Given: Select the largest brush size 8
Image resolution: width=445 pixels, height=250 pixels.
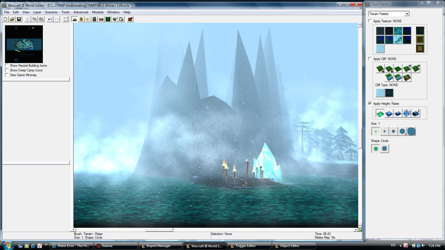Looking at the screenshot, I should pos(411,131).
